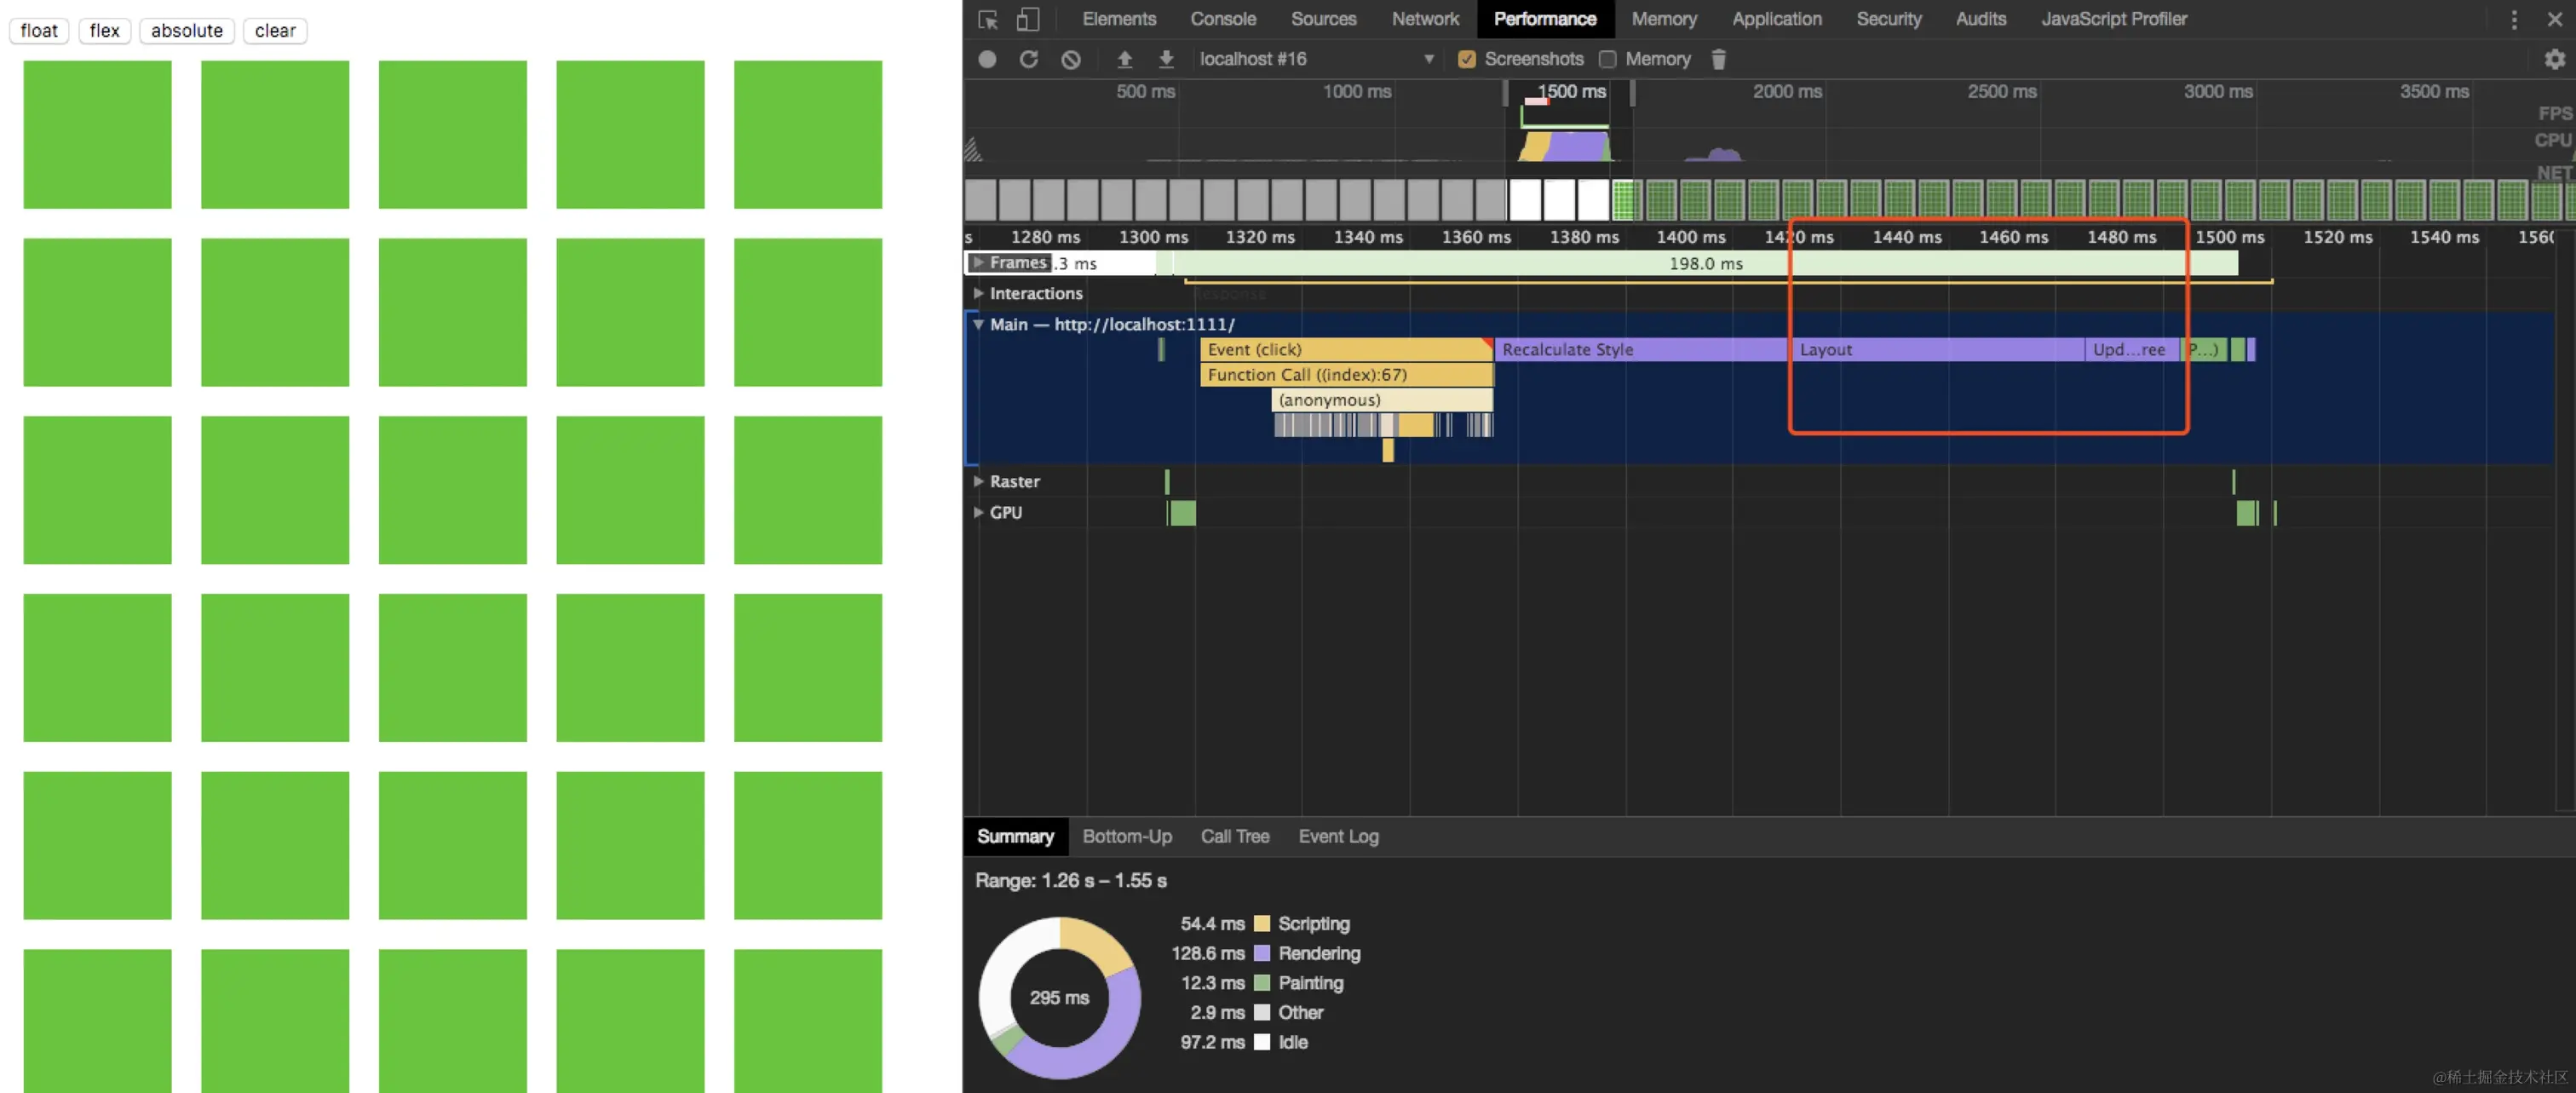This screenshot has width=2576, height=1093.
Task: Click the save profile download arrow icon
Action: pos(1166,59)
